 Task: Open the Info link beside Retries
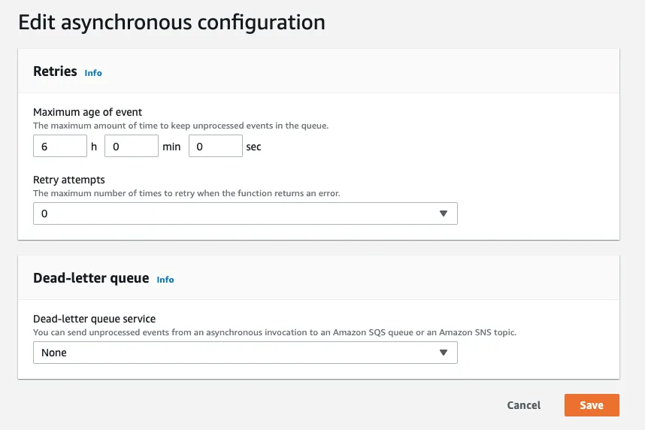pyautogui.click(x=93, y=73)
